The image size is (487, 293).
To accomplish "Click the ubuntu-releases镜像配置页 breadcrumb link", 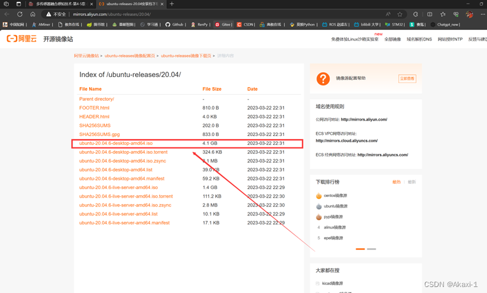I will click(130, 56).
